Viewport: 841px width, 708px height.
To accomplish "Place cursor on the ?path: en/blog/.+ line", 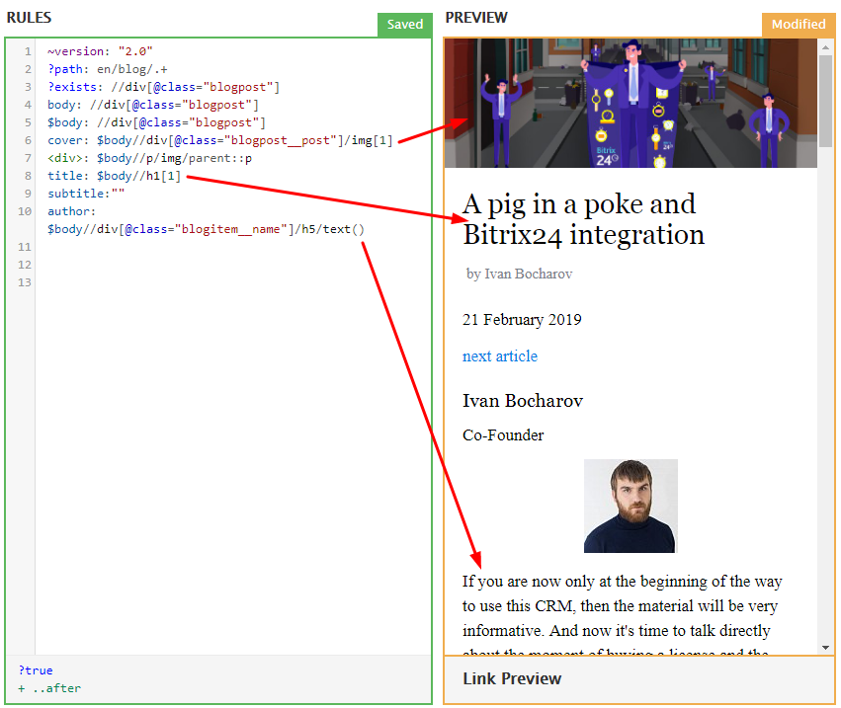I will tap(108, 69).
